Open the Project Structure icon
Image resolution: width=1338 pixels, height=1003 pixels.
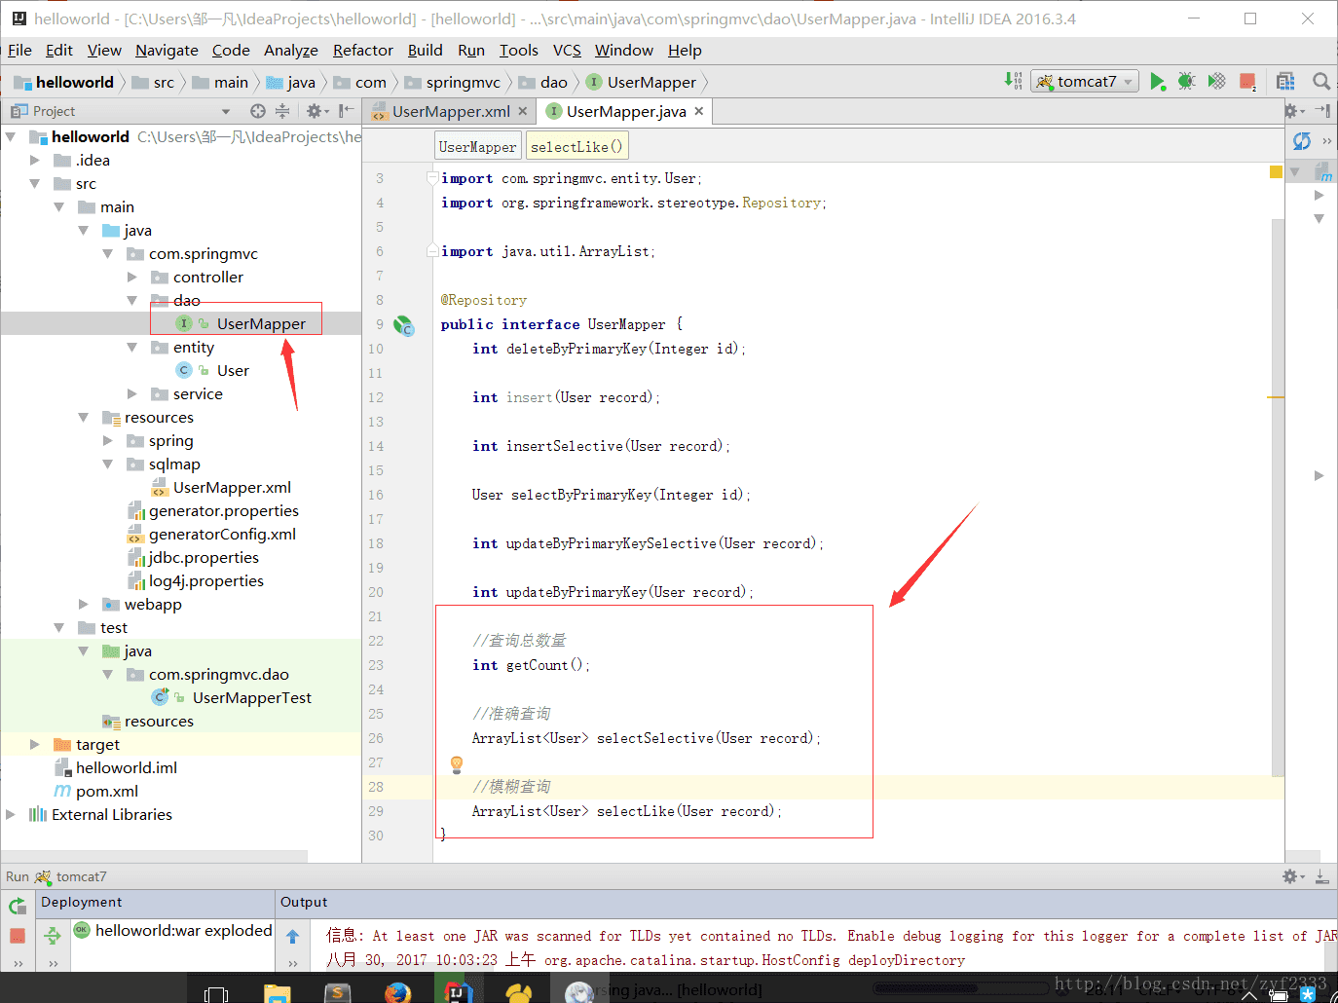[1285, 82]
